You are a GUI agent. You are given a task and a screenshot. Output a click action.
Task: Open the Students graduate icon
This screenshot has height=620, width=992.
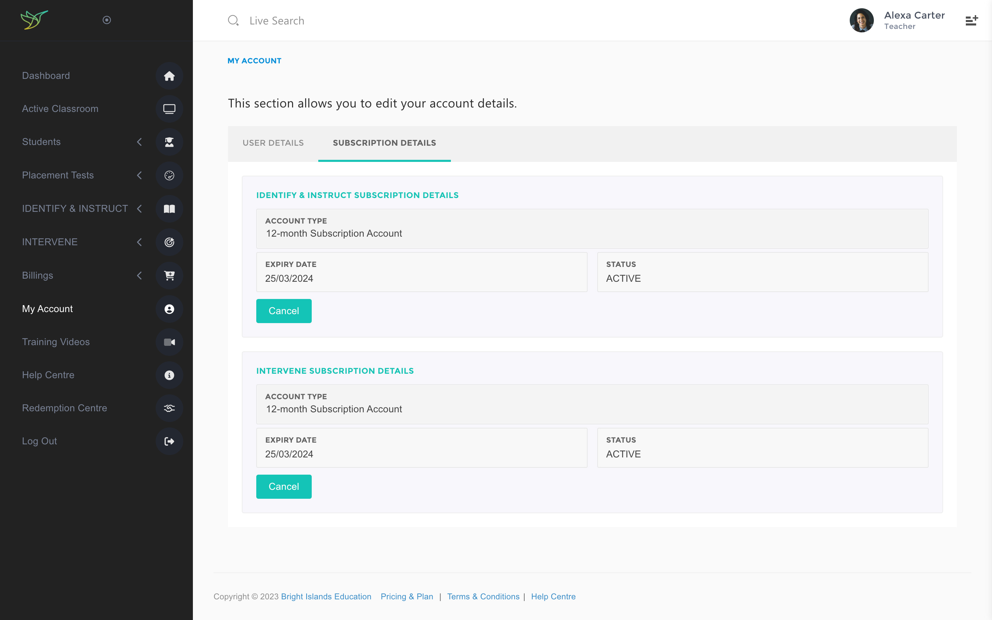point(169,142)
